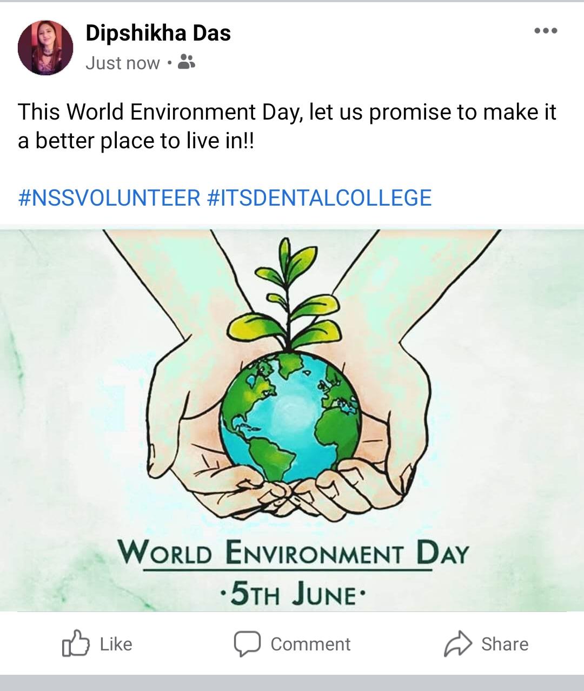
Task: Click the Comment button label
Action: click(x=310, y=644)
